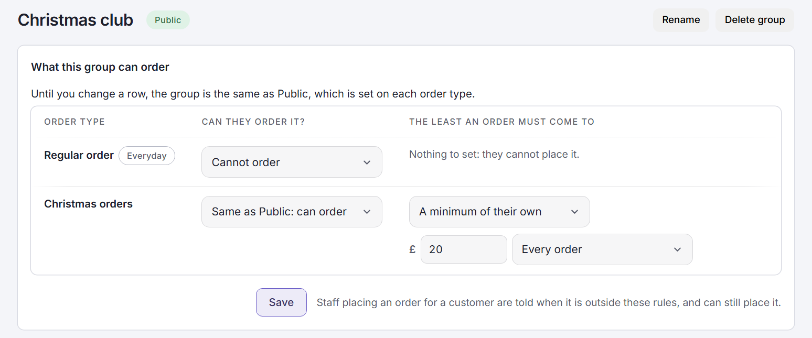Image resolution: width=812 pixels, height=338 pixels.
Task: Open the 'Every order' frequency dropdown
Action: click(x=602, y=249)
